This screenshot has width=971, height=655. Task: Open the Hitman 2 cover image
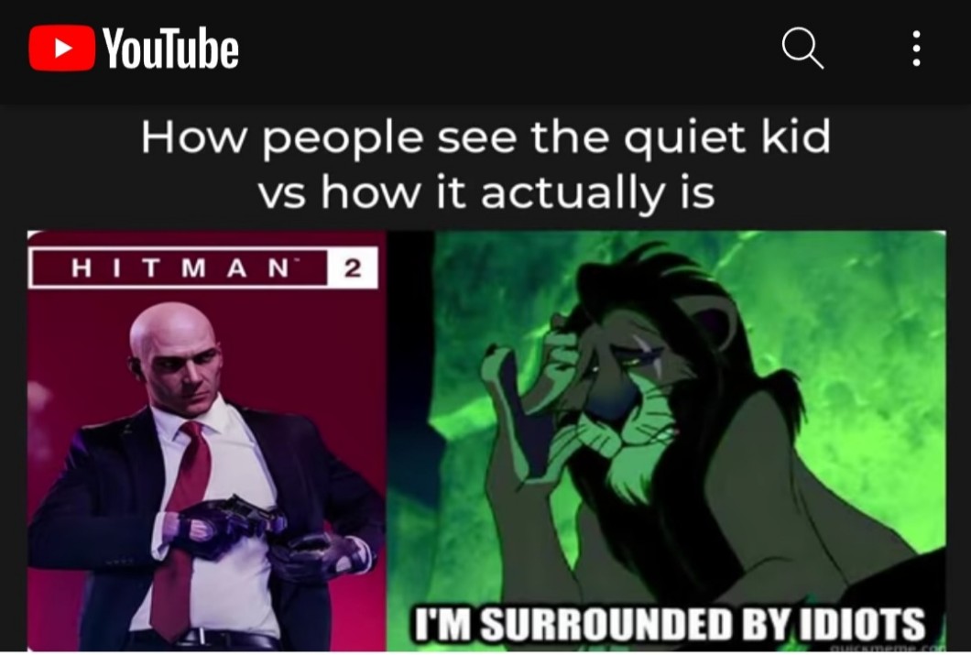pos(207,441)
